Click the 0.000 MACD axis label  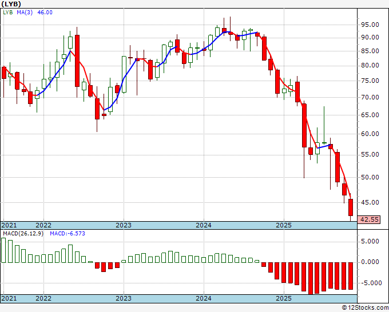click(x=370, y=262)
